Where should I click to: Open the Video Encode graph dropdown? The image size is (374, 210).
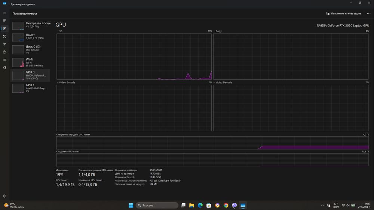[x=66, y=83]
